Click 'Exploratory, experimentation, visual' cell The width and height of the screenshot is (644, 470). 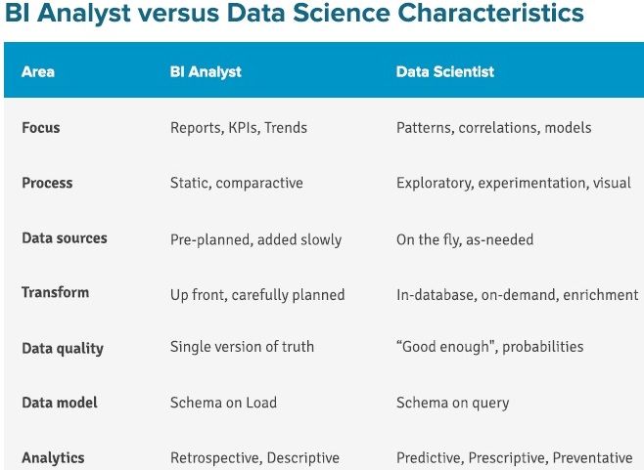click(514, 183)
